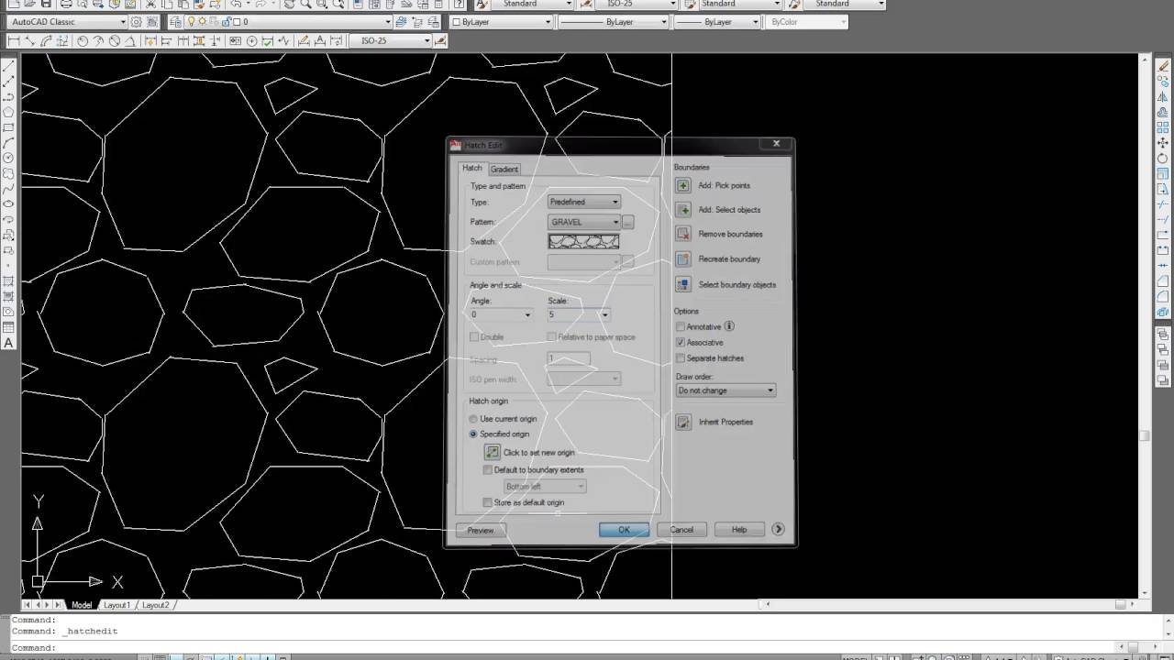Select the Table tool in draw toolbar
The width and height of the screenshot is (1174, 660).
[x=8, y=327]
